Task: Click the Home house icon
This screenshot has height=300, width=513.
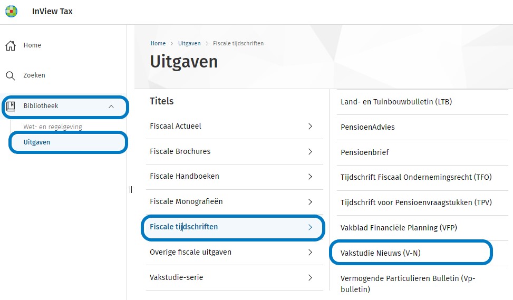Action: [11, 45]
